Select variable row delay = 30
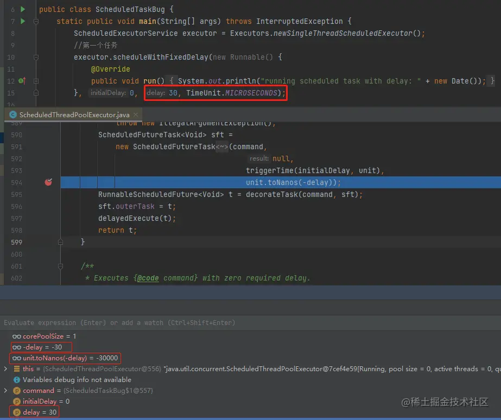Viewport: 501px width, 420px height. tap(251, 412)
